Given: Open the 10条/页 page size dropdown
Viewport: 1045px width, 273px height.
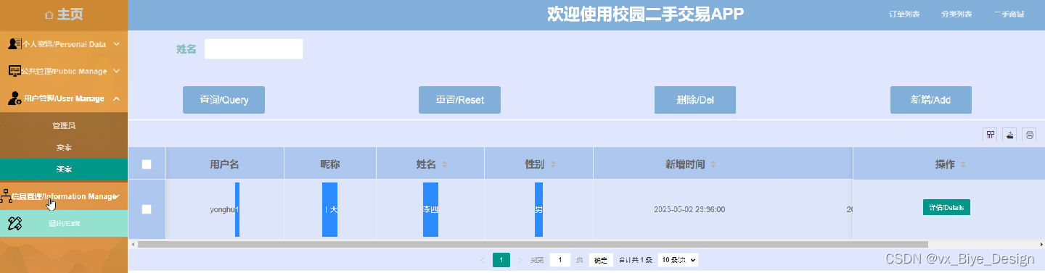Looking at the screenshot, I should point(678,259).
